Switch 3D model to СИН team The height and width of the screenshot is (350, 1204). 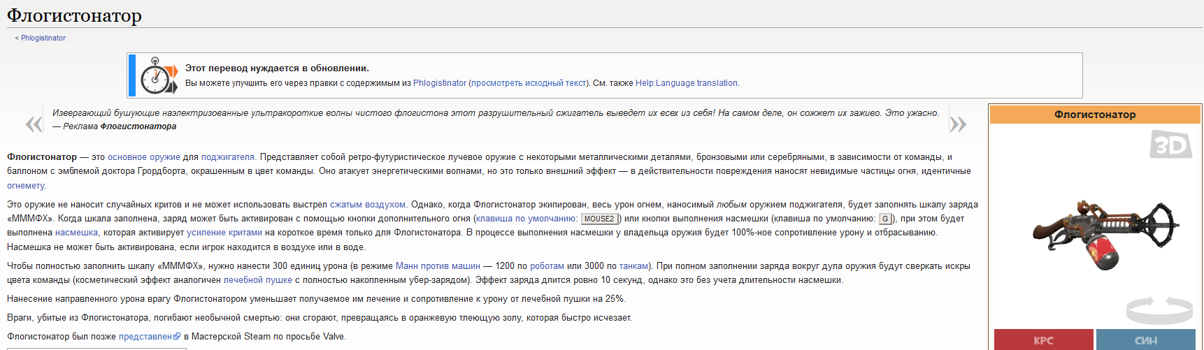point(1146,340)
